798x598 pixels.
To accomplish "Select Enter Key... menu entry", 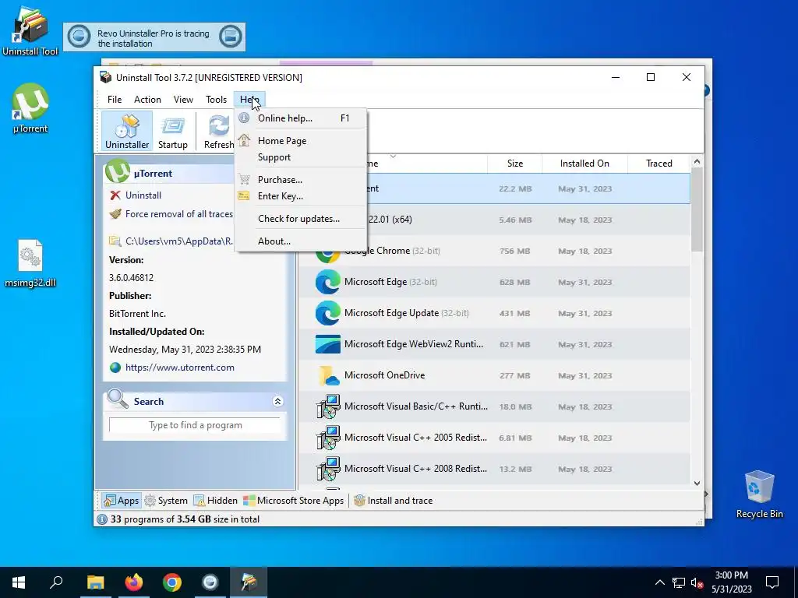I will 302,195.
